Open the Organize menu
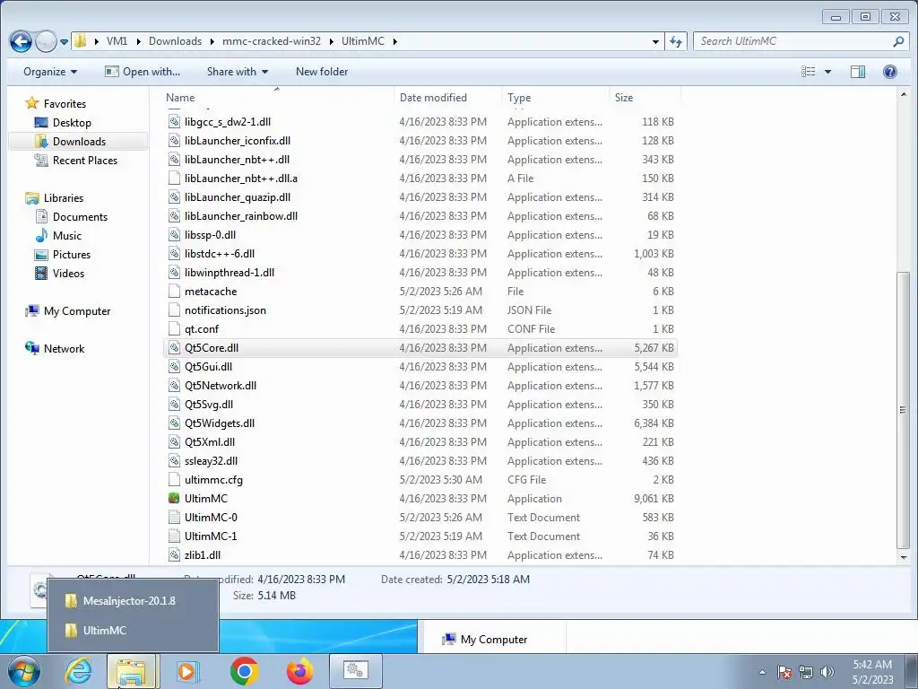Screen dimensions: 918x689 50,72
